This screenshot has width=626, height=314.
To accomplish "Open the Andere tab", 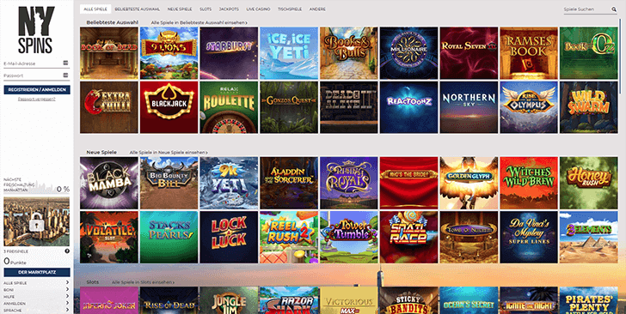I will click(x=317, y=9).
